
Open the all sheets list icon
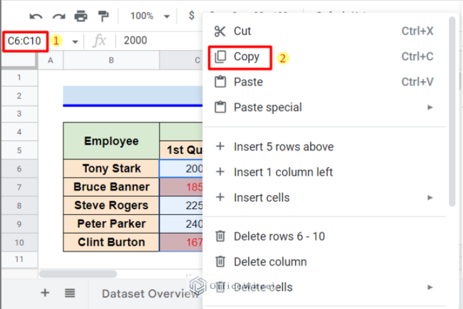70,293
